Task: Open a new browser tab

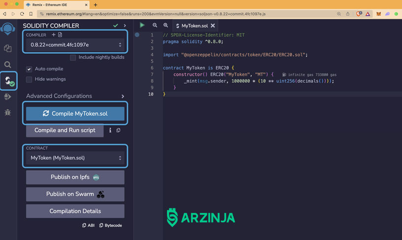Action: (x=96, y=4)
